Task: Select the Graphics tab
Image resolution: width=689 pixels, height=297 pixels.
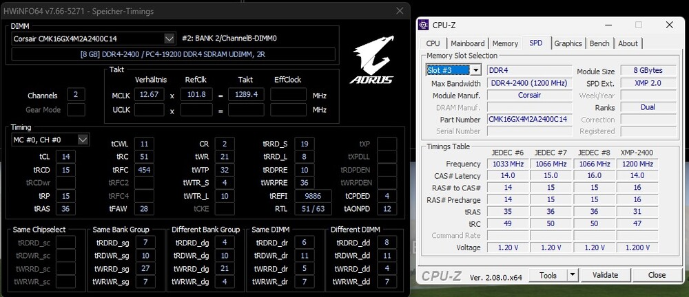Action: coord(568,43)
